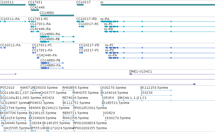Click protein CG17931-PC label
The image size is (215, 132).
tap(42, 45)
